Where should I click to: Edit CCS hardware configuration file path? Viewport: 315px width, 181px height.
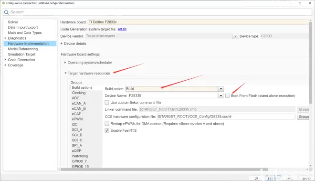click(226, 117)
